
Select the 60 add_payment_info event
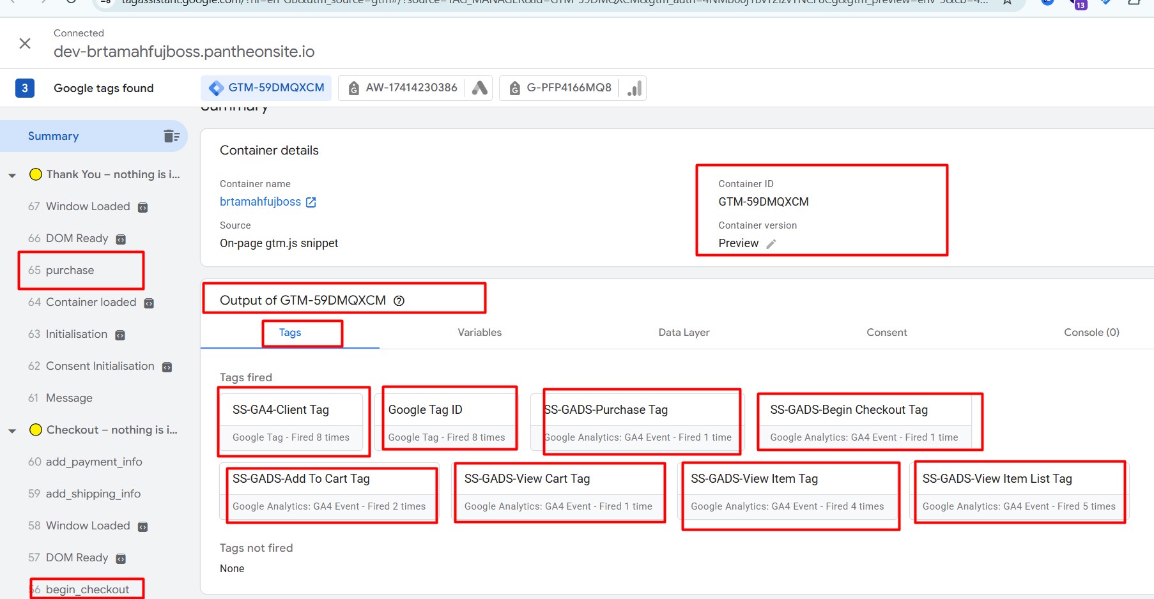93,462
